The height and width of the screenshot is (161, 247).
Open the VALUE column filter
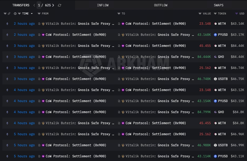(x=200, y=14)
